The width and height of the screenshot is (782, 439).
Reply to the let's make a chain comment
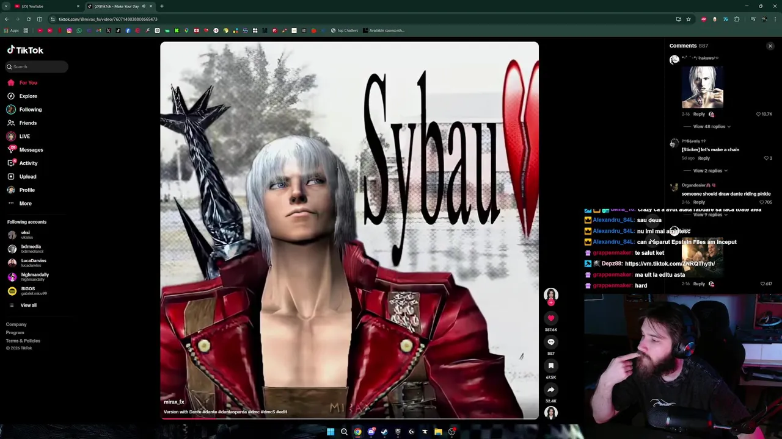704,159
